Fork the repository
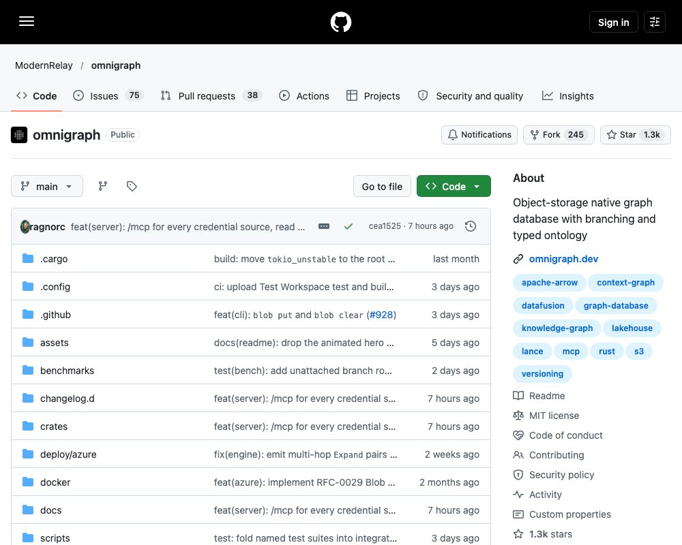This screenshot has width=682, height=545. [559, 135]
